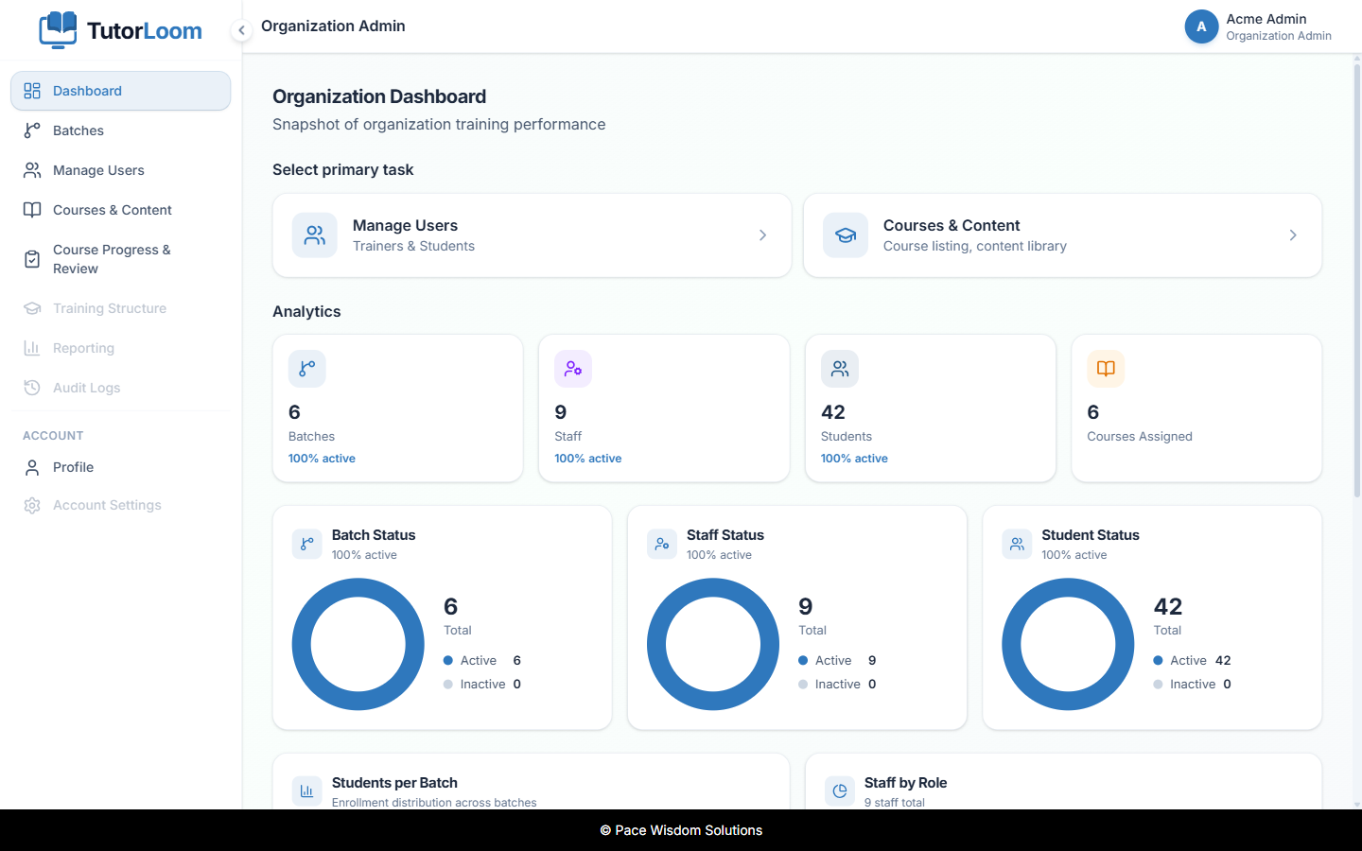The height and width of the screenshot is (851, 1362).
Task: Click the Student Status donut chart
Action: point(1068,644)
